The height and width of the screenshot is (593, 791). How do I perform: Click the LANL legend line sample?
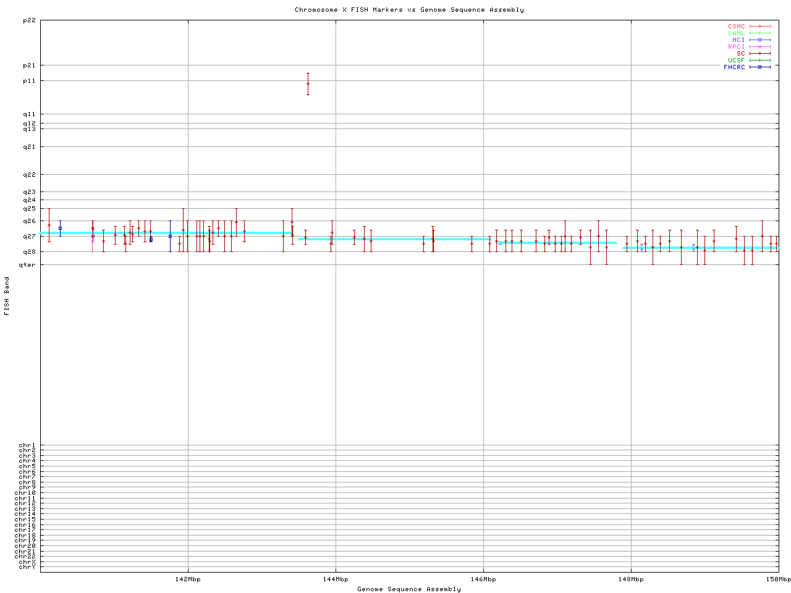tap(759, 33)
